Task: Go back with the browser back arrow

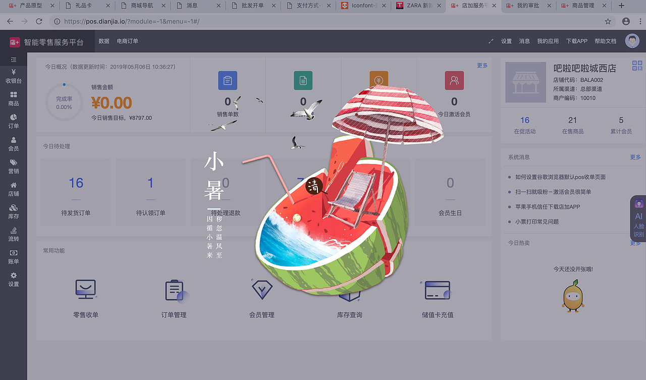Action: [x=11, y=22]
